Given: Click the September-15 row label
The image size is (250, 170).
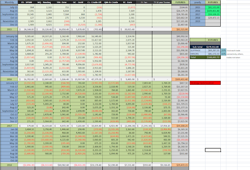Looking at the screenshot, I should click(9, 14).
